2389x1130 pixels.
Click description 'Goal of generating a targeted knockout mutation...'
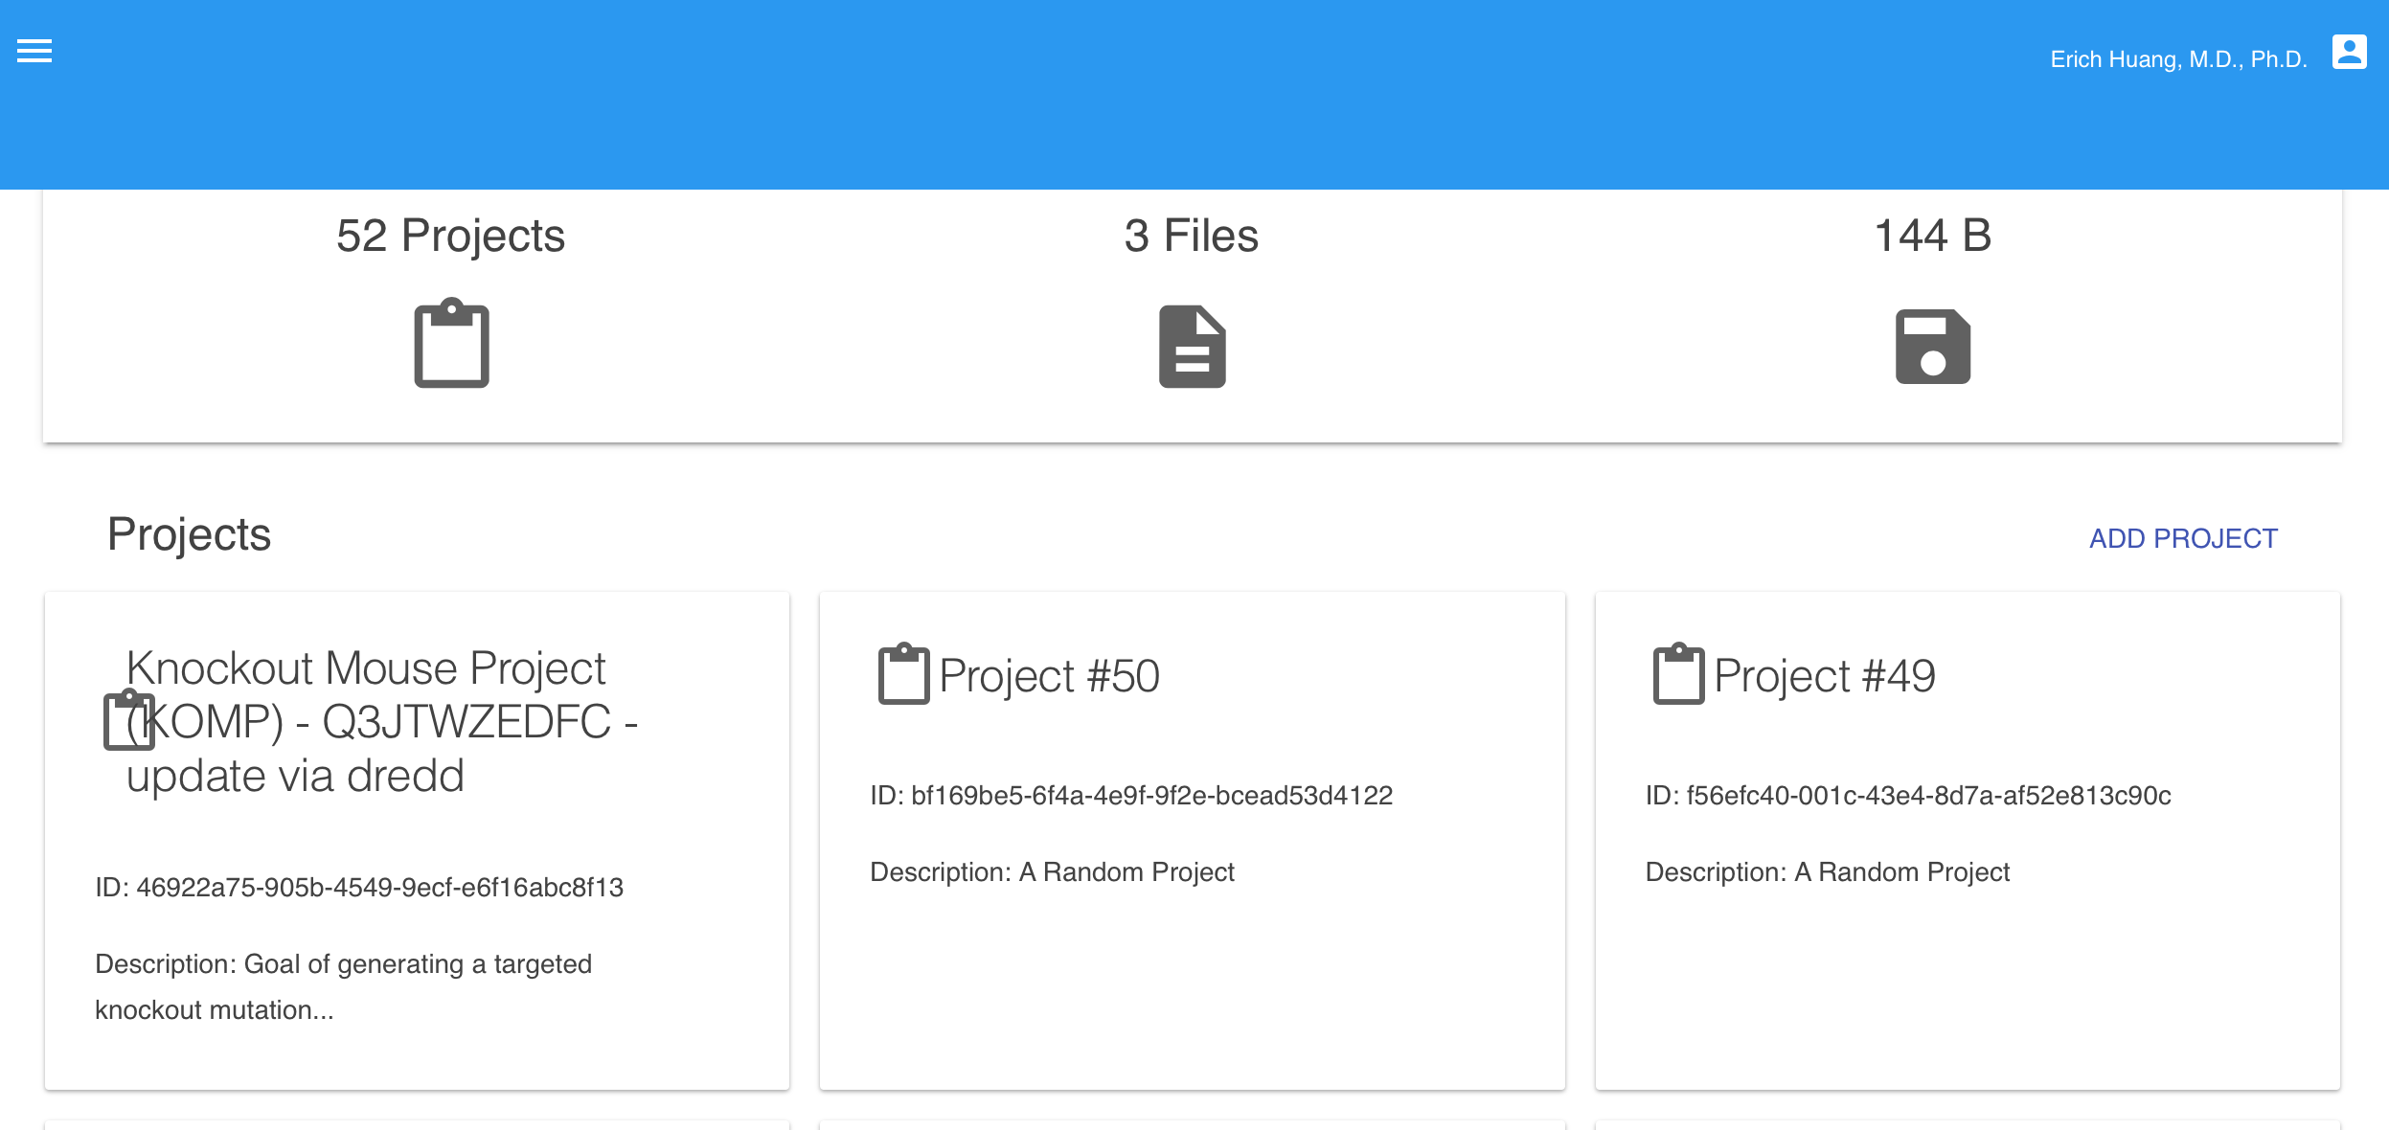343,987
